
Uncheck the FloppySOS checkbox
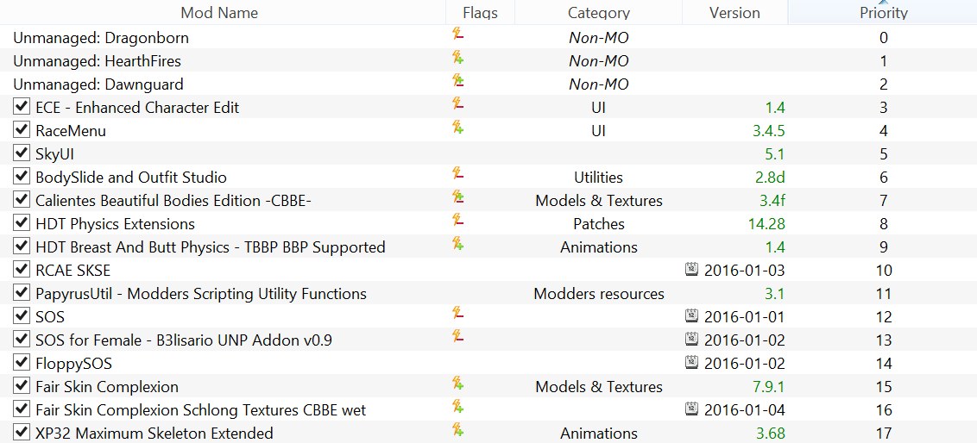pyautogui.click(x=22, y=362)
